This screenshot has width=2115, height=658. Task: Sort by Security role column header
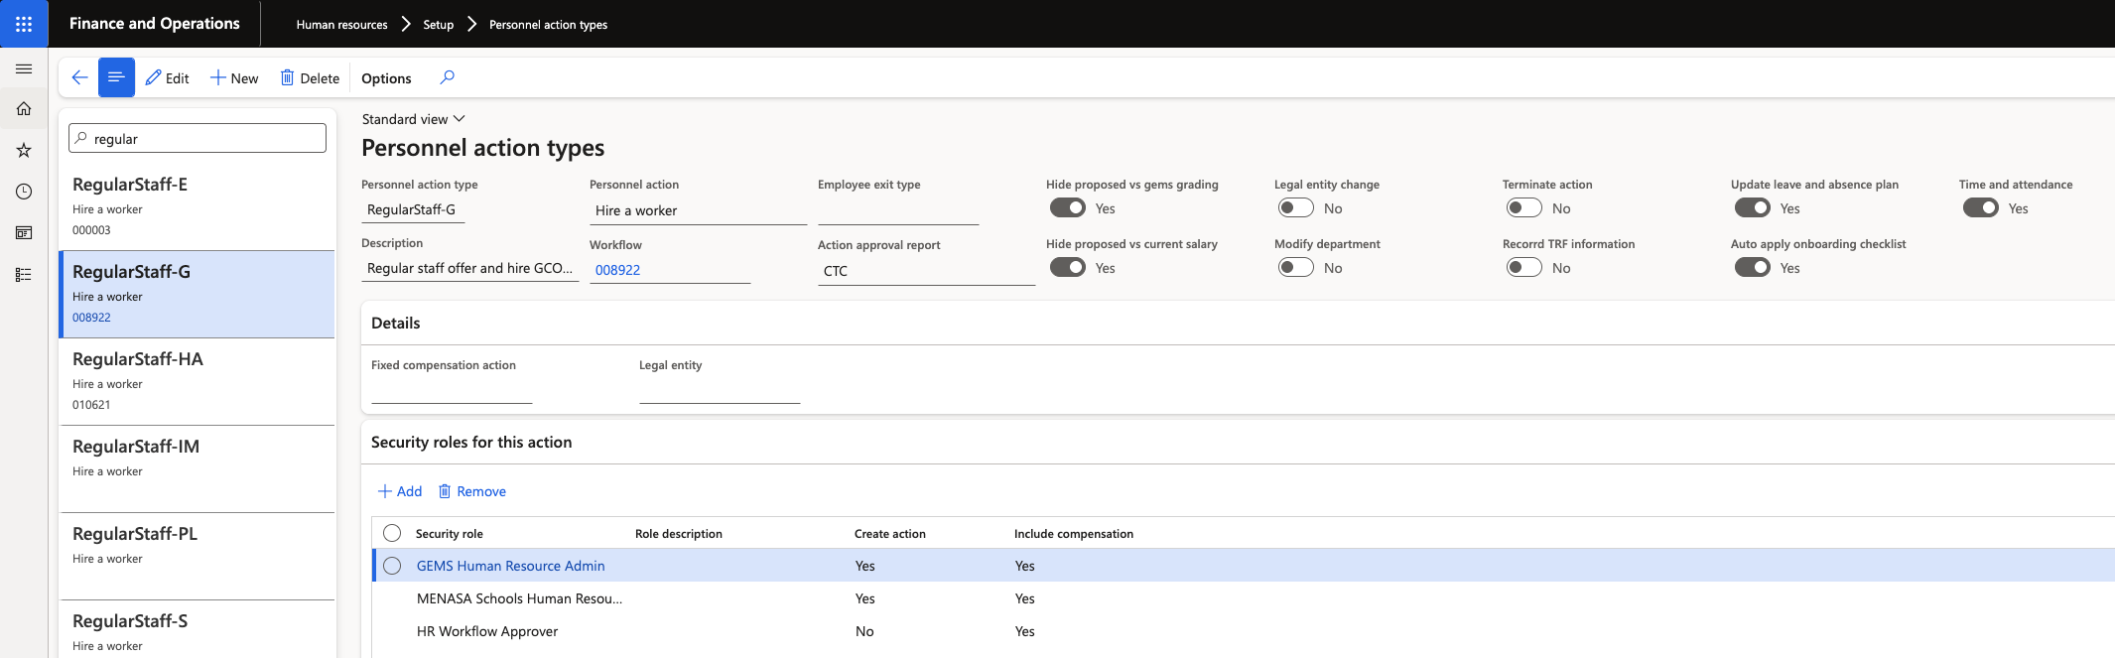coord(450,534)
